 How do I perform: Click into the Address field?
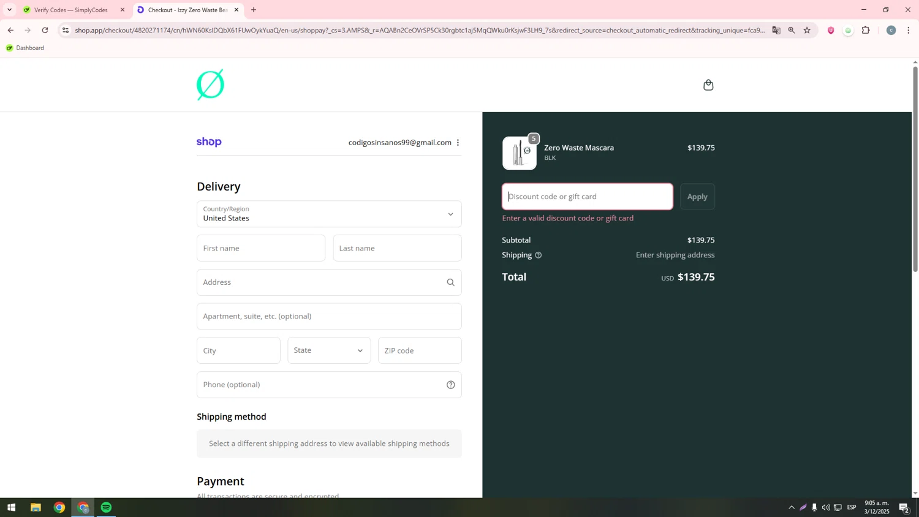[x=329, y=282]
